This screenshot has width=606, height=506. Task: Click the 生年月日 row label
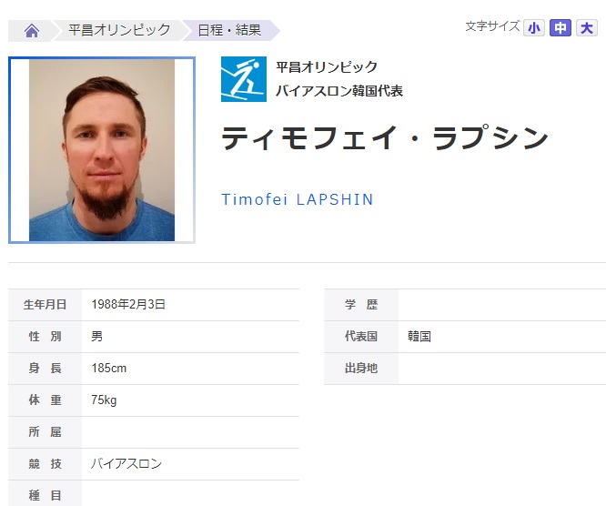pos(45,305)
